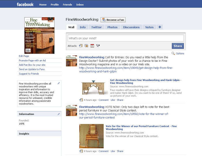This screenshot has width=202, height=156.
Task: Add a new tab with plus icon
Action: click(160, 27)
